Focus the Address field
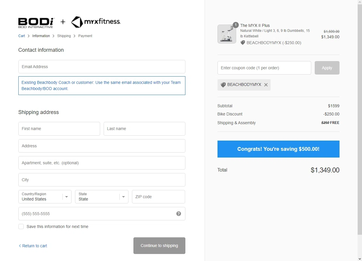Viewport: 362px width, 261px height. [x=102, y=146]
